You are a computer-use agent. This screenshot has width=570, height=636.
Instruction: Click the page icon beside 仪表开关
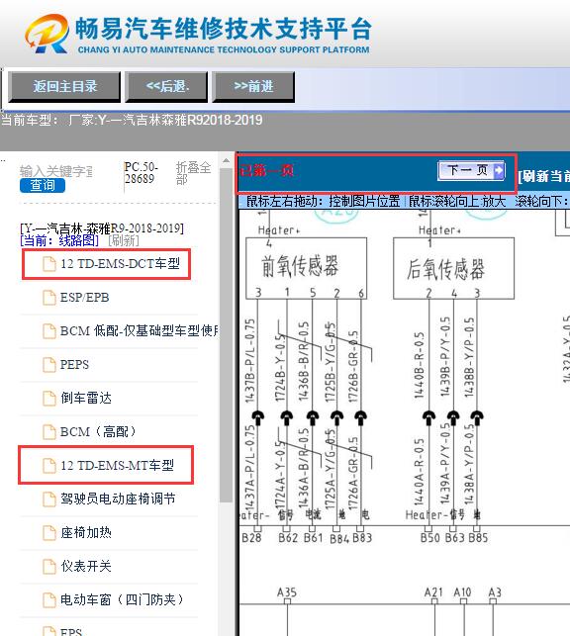(x=49, y=566)
